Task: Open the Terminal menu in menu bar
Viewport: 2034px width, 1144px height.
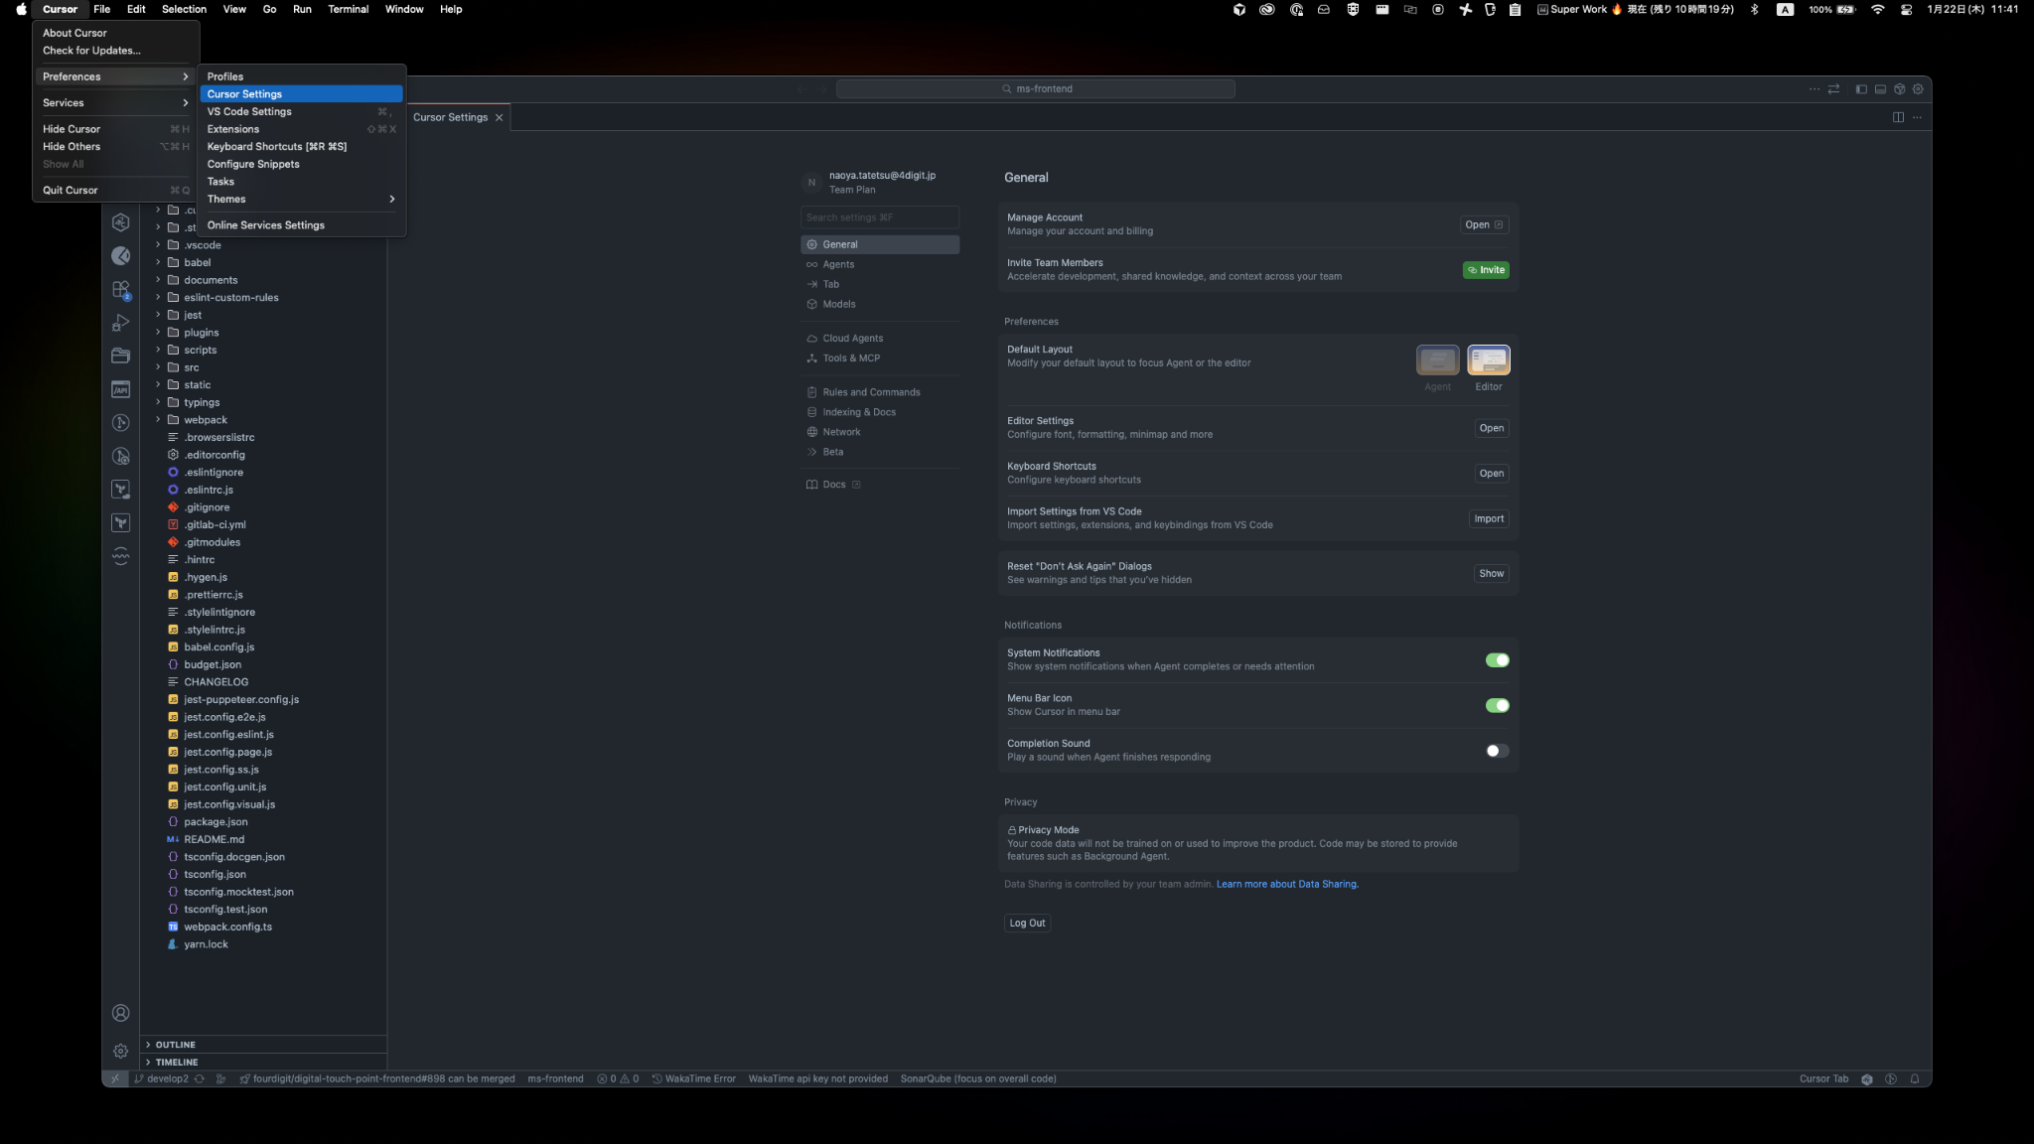Action: [x=348, y=9]
